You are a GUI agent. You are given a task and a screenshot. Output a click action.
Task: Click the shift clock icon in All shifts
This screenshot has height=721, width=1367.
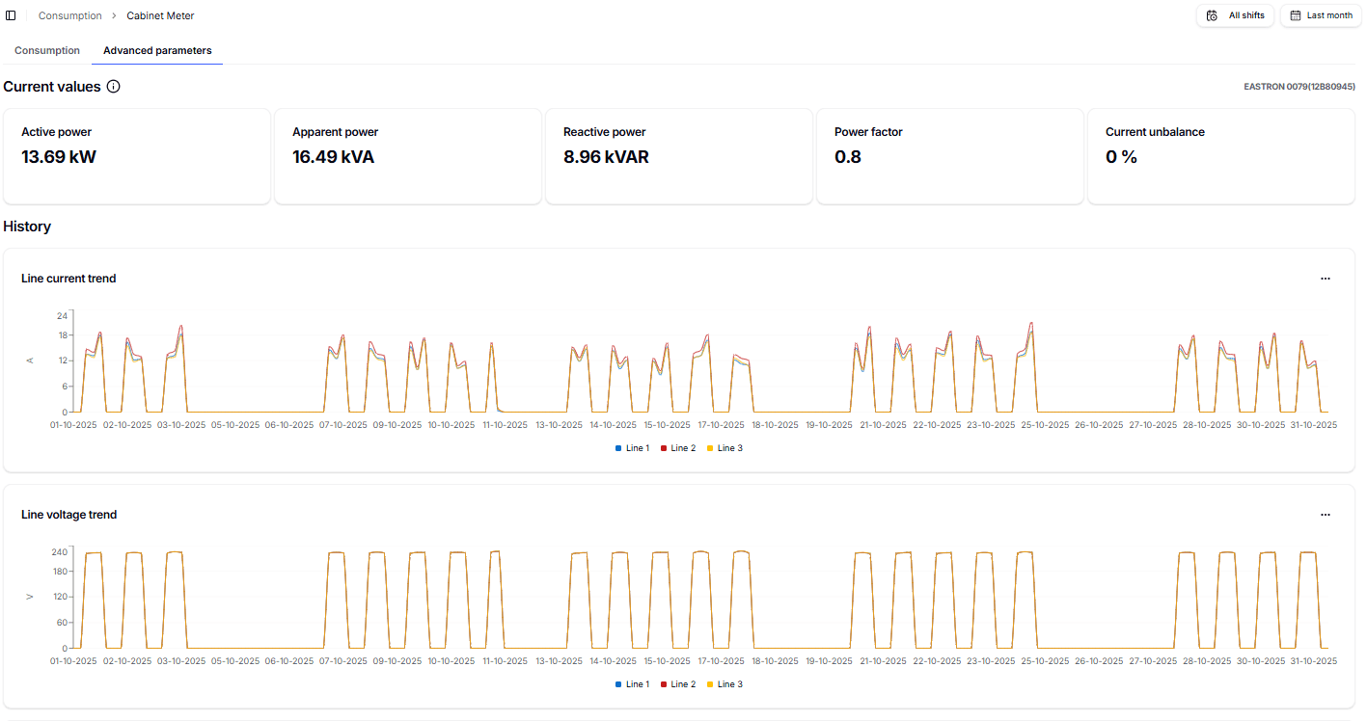coord(1213,15)
